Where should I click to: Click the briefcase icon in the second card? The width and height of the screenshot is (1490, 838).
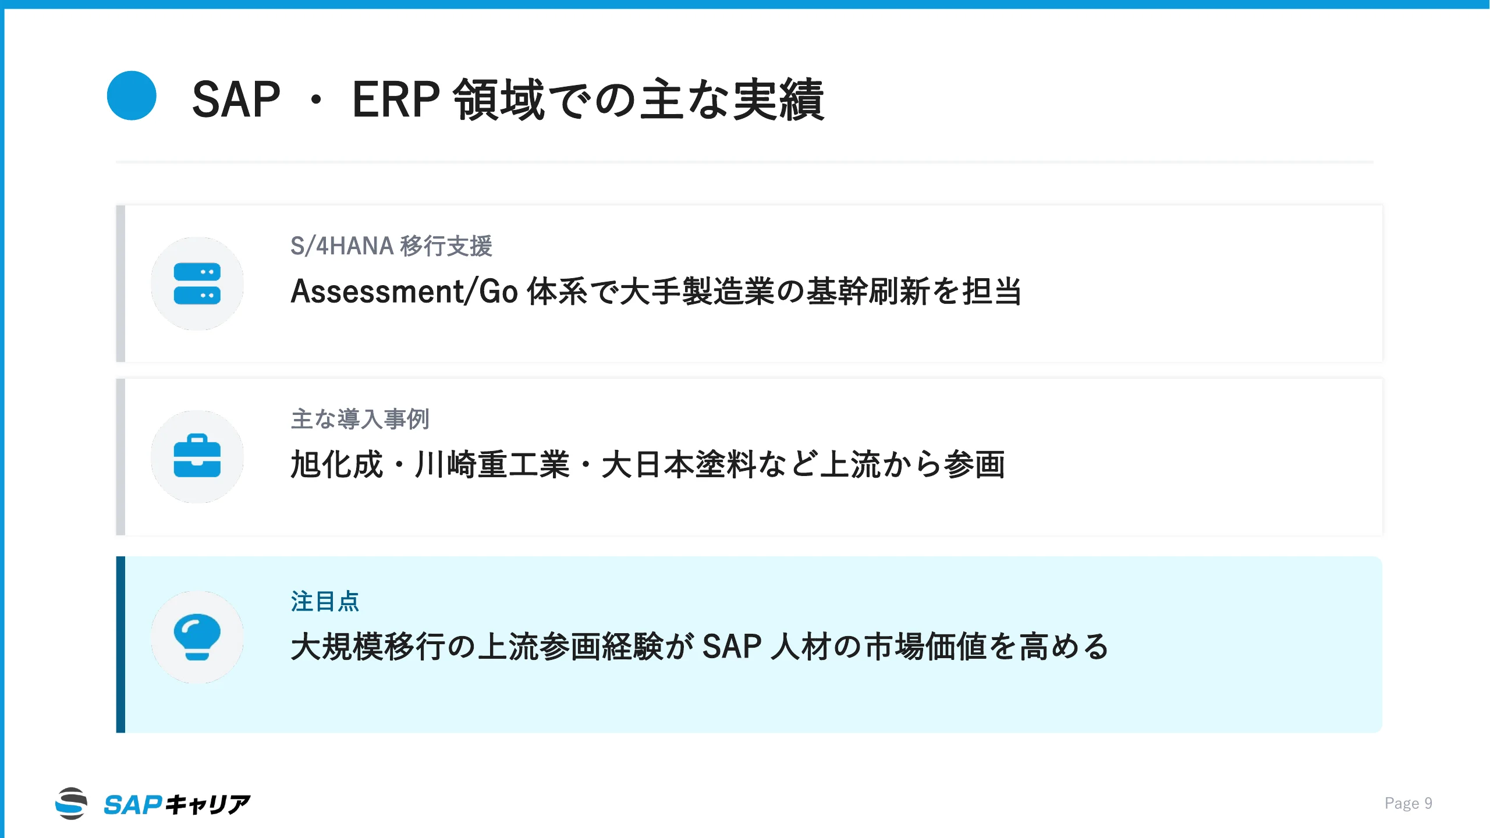[197, 456]
